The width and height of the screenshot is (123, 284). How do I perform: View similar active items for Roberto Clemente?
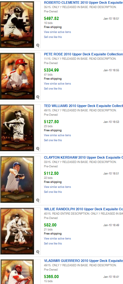pyautogui.click(x=57, y=32)
